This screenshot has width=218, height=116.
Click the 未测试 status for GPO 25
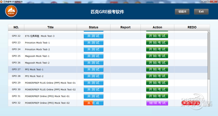coord(93,56)
